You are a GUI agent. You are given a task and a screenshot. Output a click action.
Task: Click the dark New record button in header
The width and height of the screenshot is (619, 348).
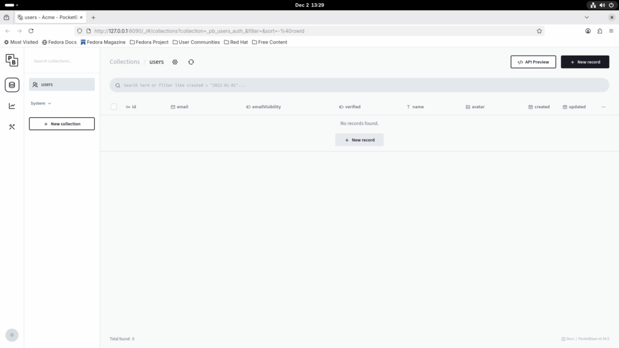[585, 62]
